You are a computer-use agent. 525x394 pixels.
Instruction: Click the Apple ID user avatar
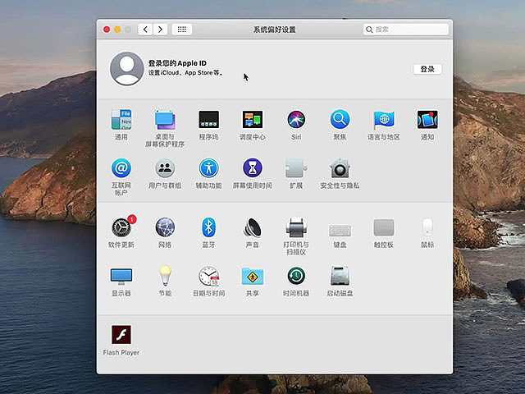coord(127,68)
